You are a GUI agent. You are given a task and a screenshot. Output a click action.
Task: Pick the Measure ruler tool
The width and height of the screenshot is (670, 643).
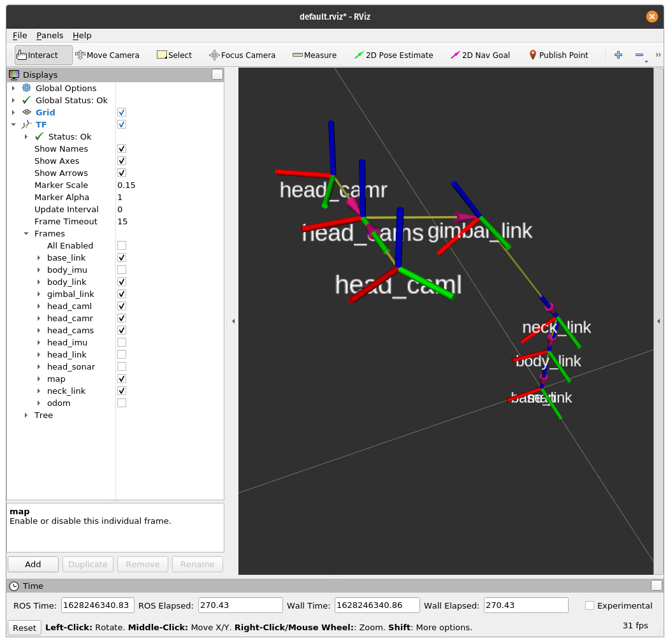tap(314, 55)
